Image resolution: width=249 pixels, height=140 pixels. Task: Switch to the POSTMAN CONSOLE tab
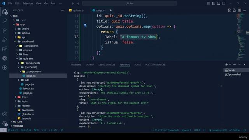[x=155, y=65]
